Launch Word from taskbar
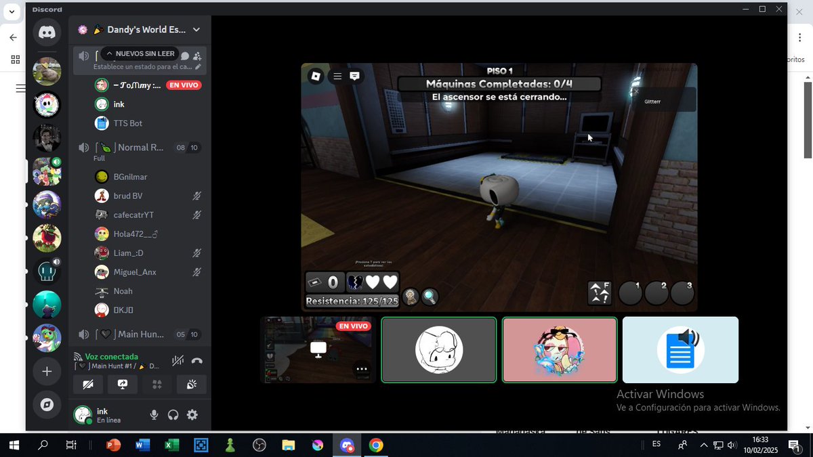 click(x=142, y=445)
